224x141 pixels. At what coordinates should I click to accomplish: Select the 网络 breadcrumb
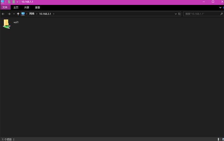pyautogui.click(x=32, y=14)
